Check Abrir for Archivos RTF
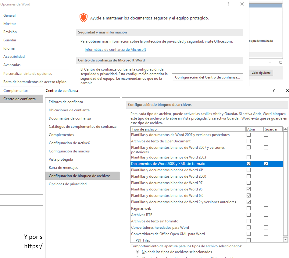Screen dimensions: 289x258 (x=249, y=215)
